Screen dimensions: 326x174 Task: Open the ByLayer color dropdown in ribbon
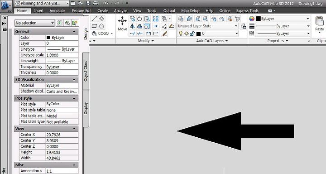tap(308, 19)
